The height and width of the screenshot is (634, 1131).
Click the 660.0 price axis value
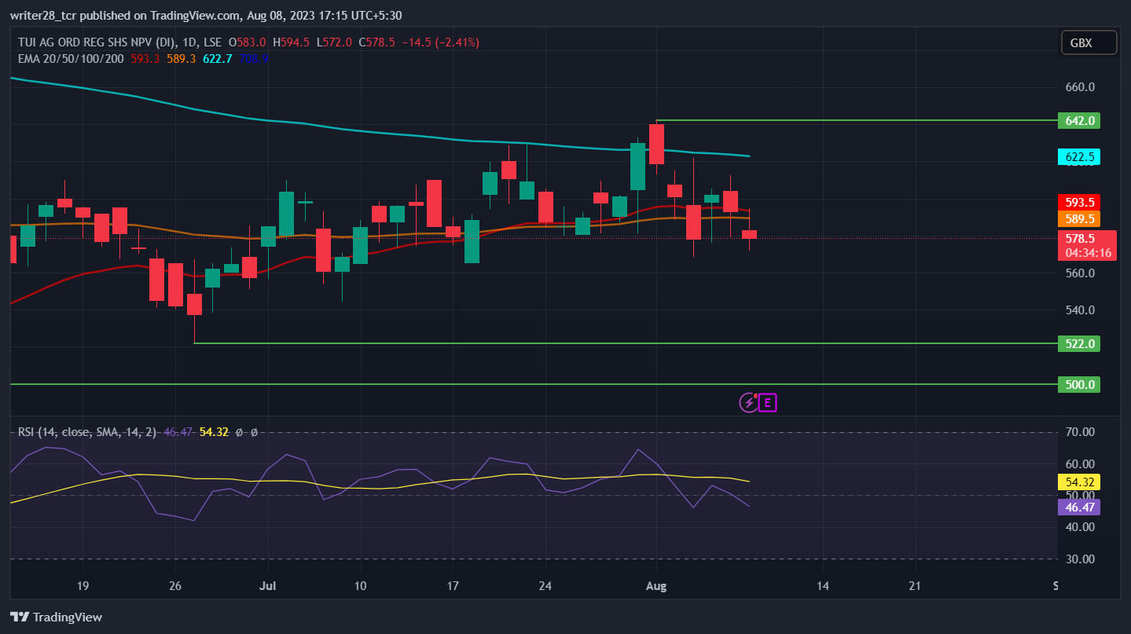(x=1081, y=87)
